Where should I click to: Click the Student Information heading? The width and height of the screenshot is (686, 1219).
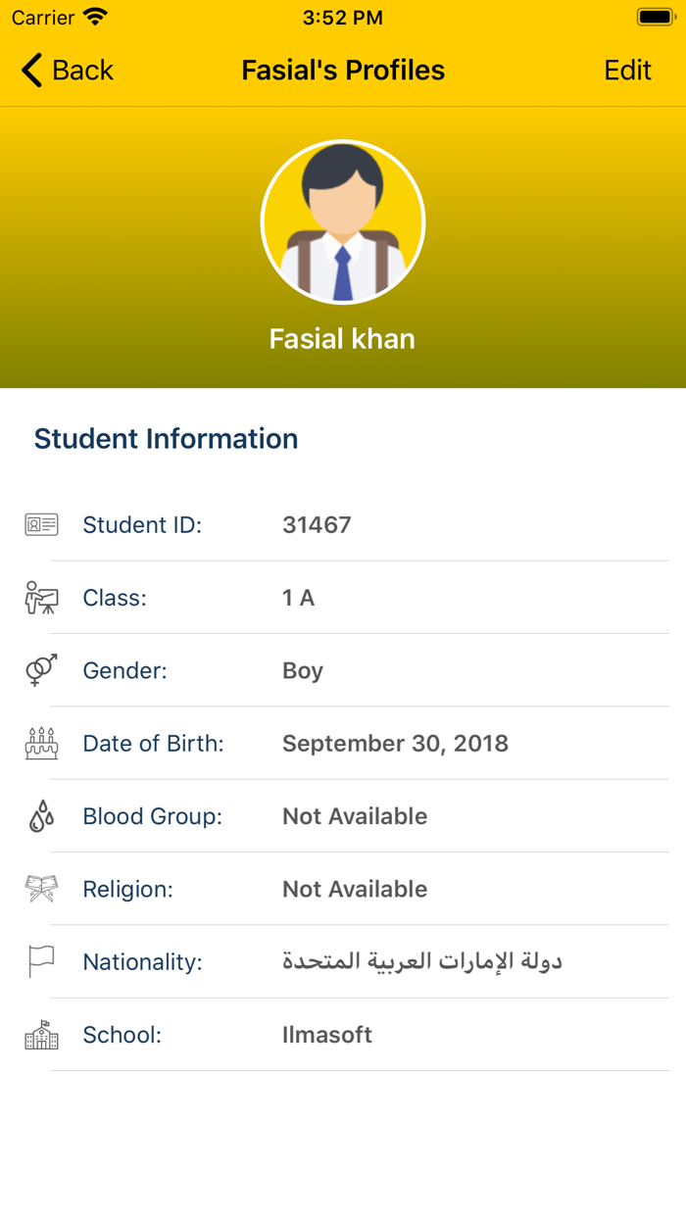tap(165, 439)
